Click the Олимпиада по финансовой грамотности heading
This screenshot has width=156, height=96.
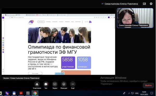click(x=59, y=49)
